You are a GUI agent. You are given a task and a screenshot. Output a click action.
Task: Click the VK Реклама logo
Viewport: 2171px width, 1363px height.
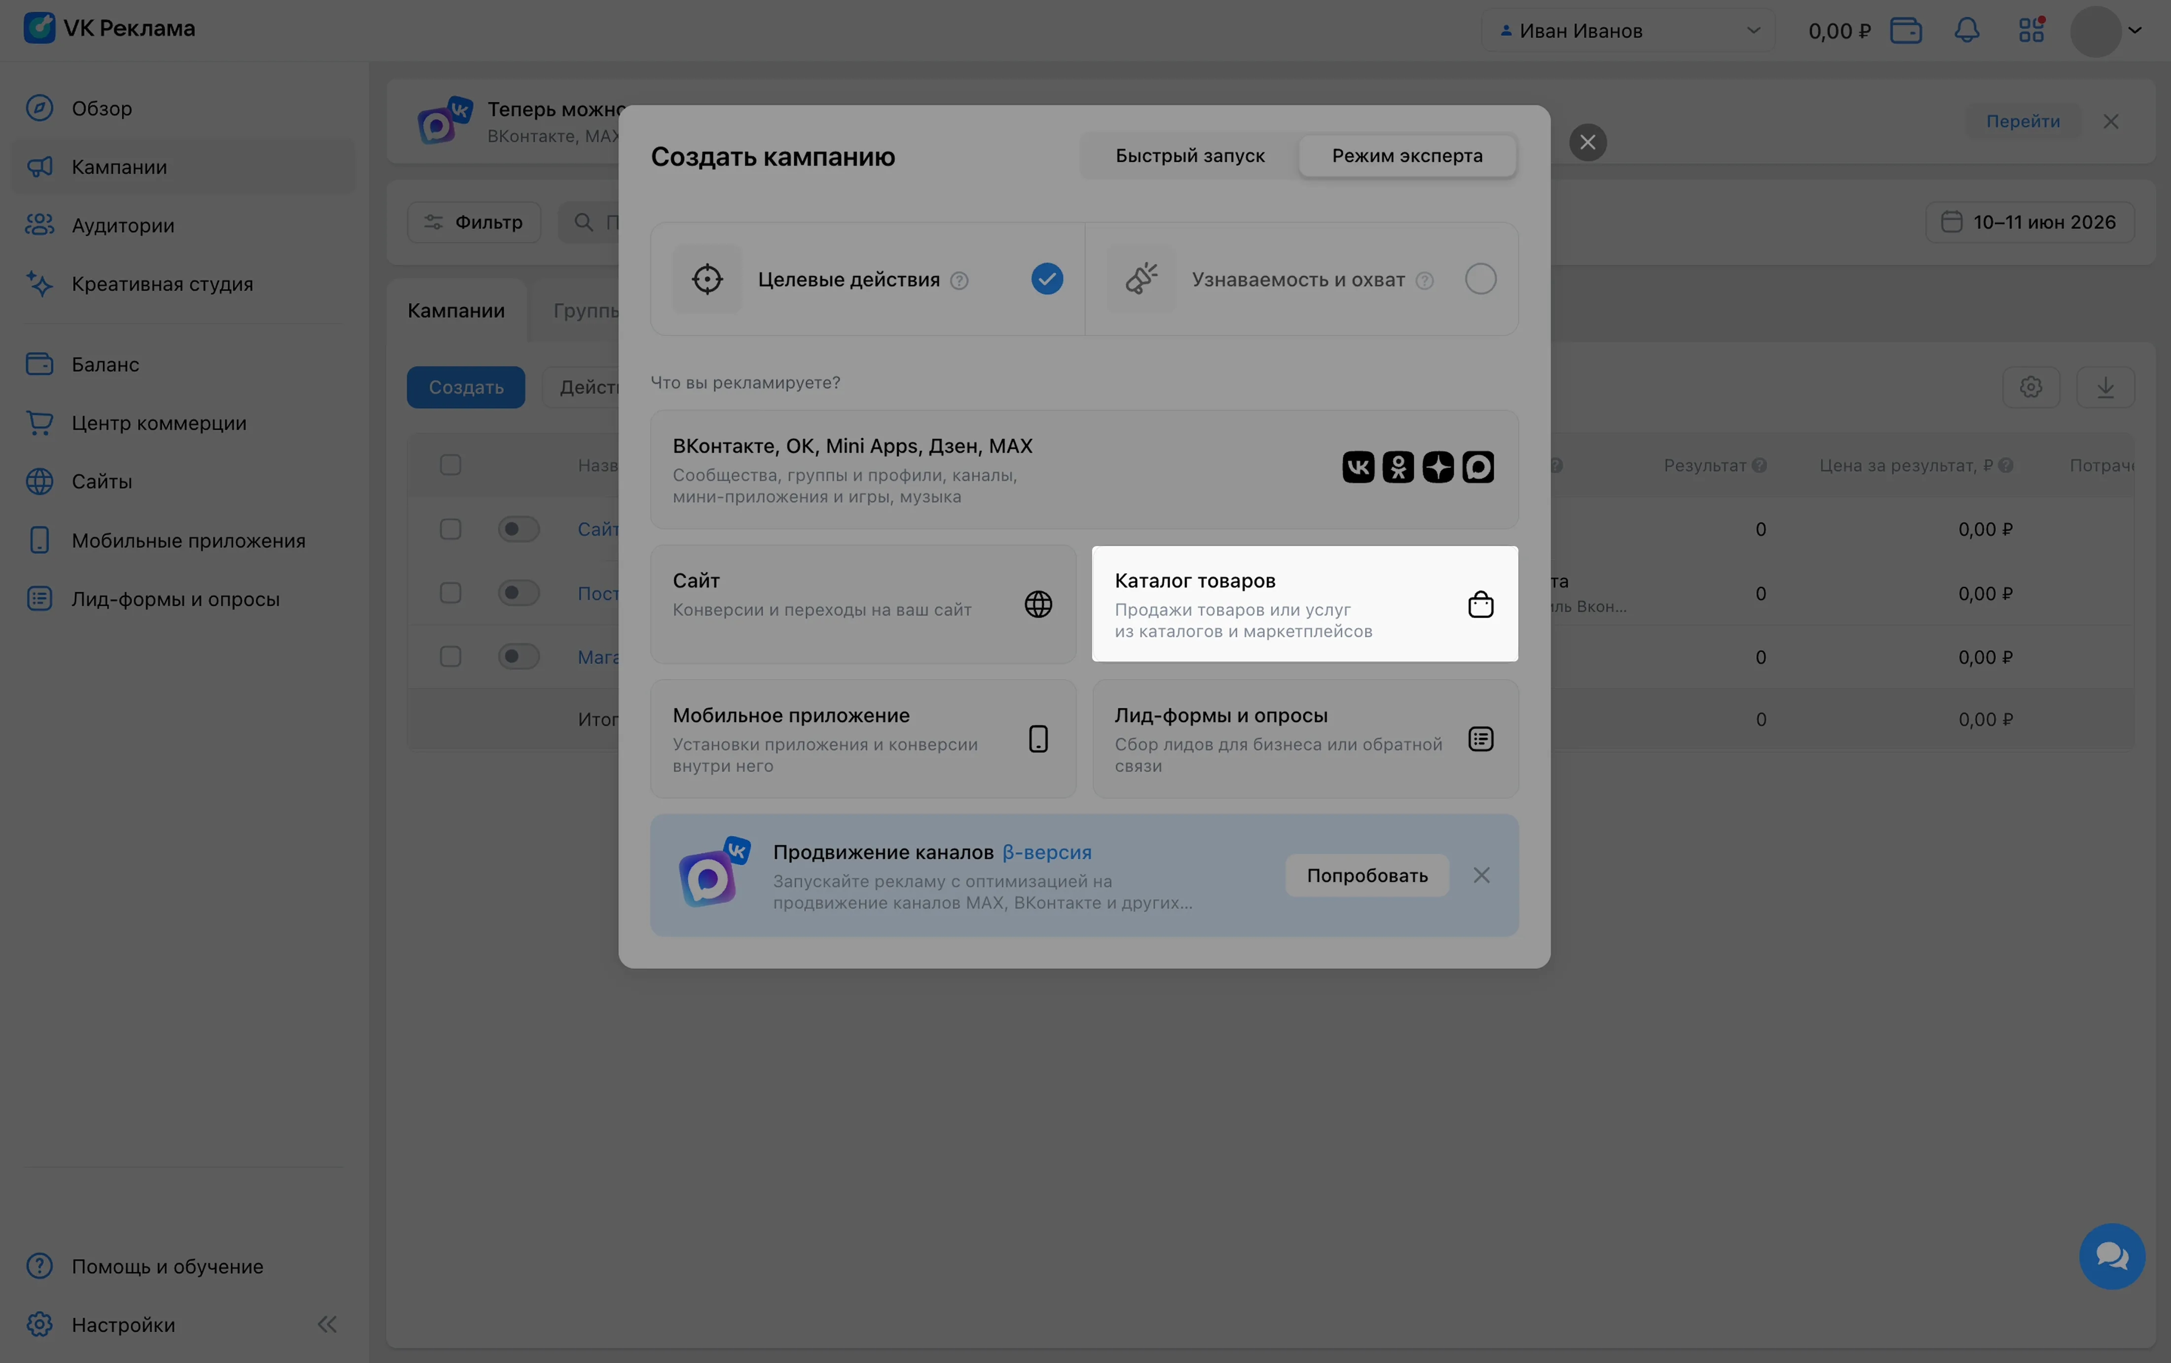(109, 28)
